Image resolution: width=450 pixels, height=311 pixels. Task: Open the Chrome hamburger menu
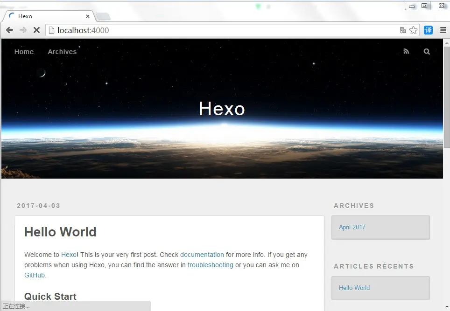(x=443, y=30)
